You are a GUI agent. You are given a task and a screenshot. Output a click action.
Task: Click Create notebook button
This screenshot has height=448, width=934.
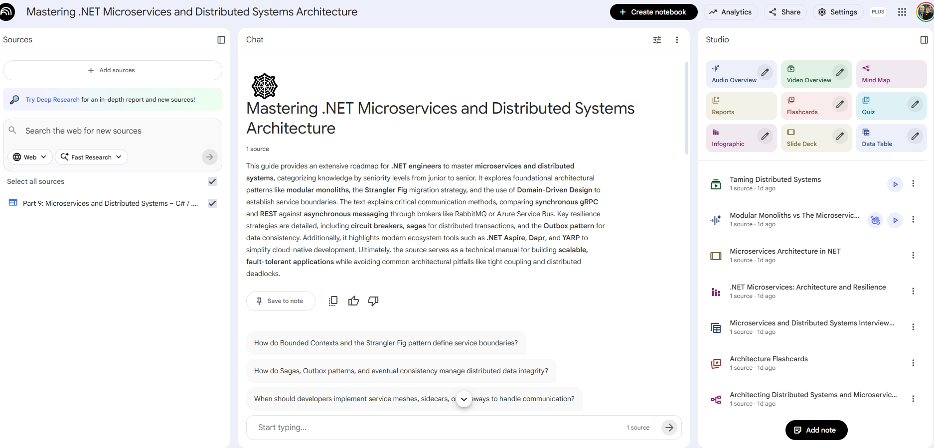pyautogui.click(x=653, y=12)
